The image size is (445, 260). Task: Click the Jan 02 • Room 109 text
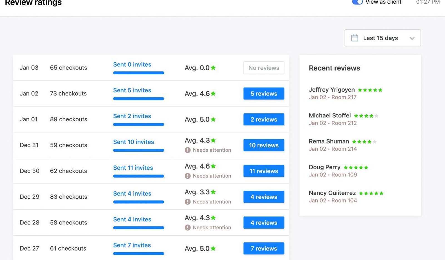click(333, 175)
